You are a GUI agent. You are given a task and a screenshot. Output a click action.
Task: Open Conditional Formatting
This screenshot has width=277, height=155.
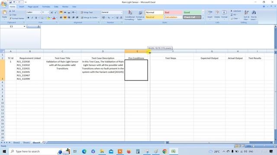[x=130, y=15]
